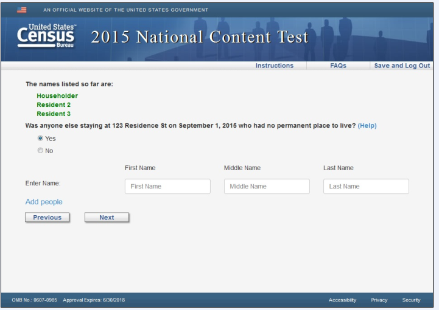Click the United States Census Bureau logo
Viewport: 439px width, 310px height.
[47, 36]
